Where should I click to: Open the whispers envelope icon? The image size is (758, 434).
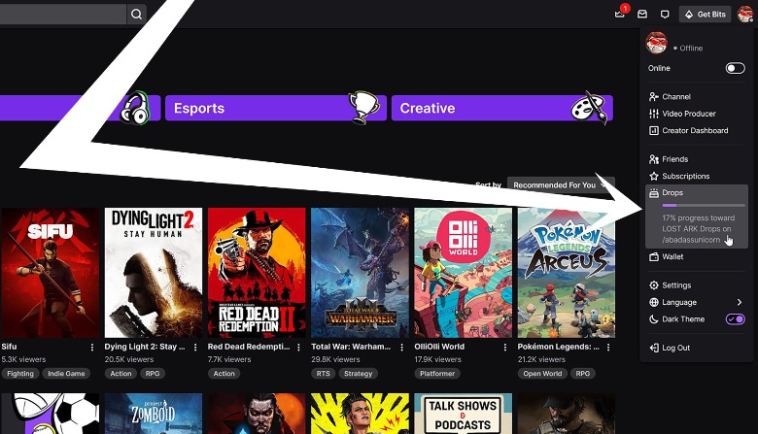click(x=642, y=15)
